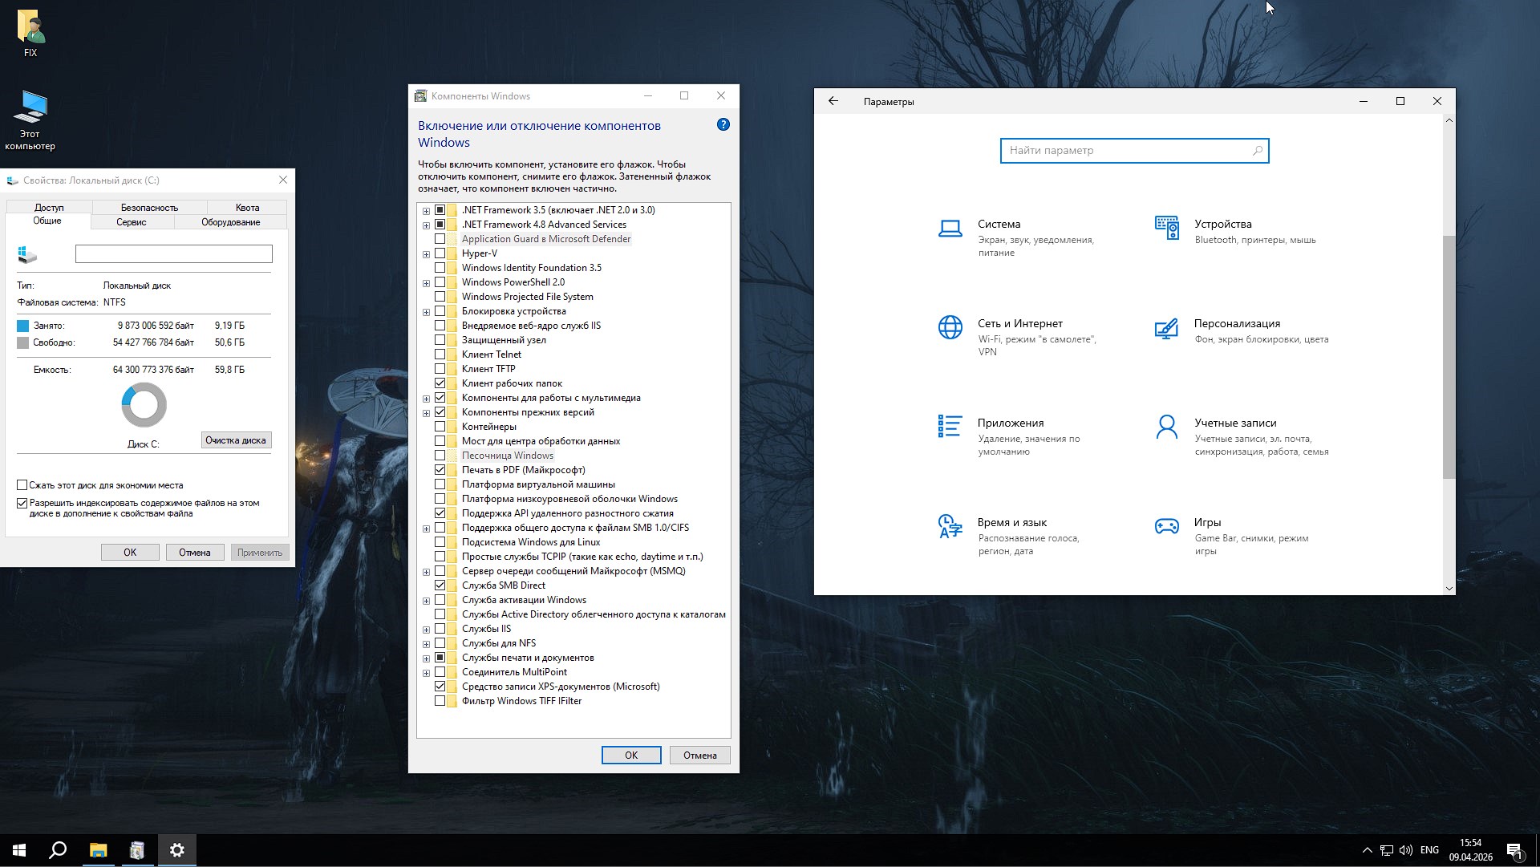Expand the Hyper-V tree node

click(x=426, y=254)
